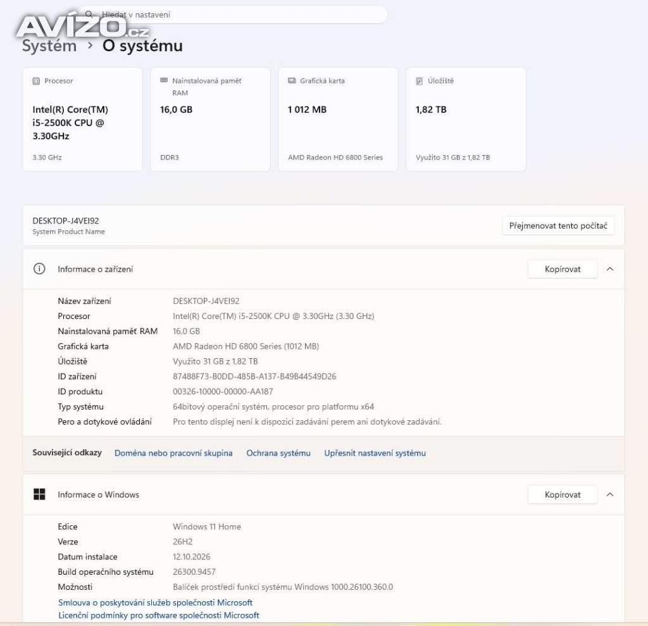The width and height of the screenshot is (648, 626).
Task: Click the search magnifier icon
Action: [x=89, y=14]
